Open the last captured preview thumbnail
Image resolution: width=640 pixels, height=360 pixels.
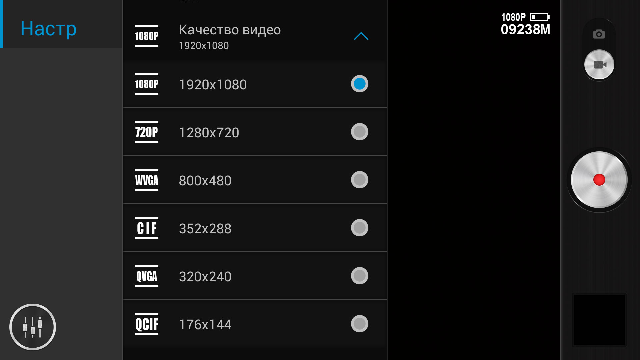click(x=599, y=320)
